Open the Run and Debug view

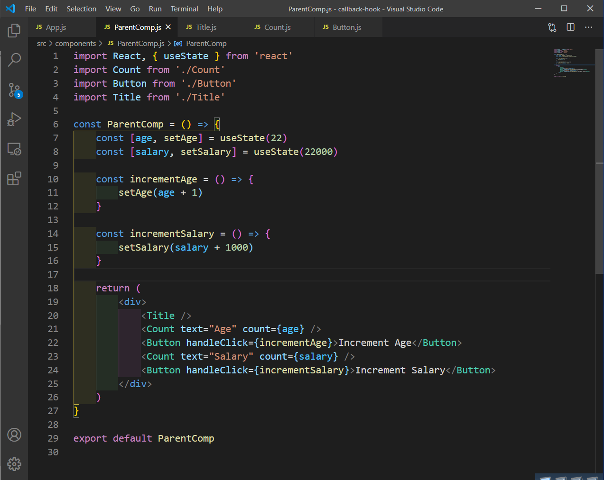coord(14,119)
